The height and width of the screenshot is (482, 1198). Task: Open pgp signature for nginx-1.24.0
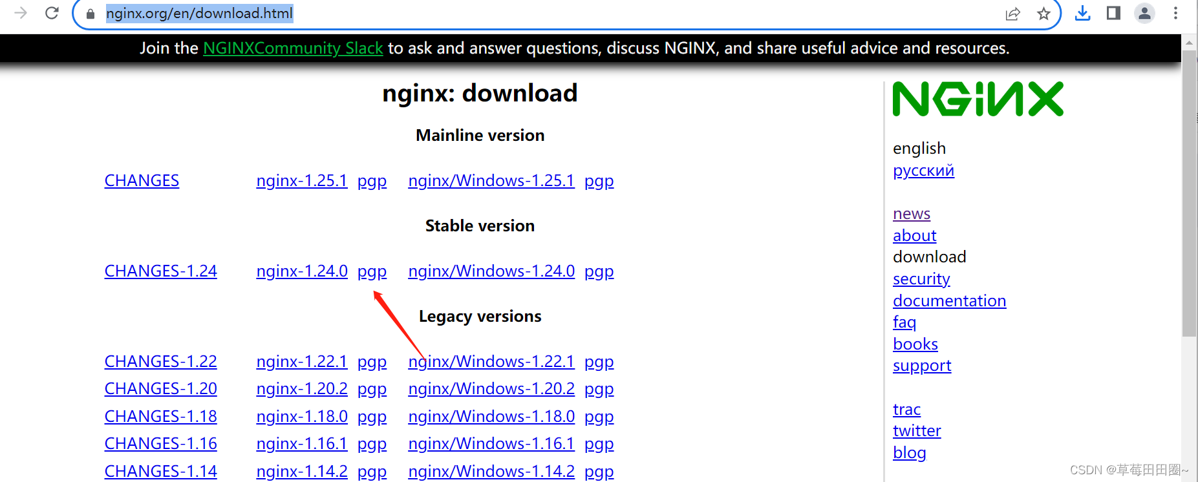pos(372,272)
